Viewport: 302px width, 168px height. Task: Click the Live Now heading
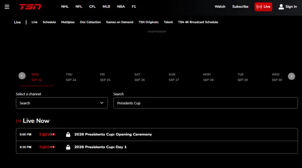36,121
